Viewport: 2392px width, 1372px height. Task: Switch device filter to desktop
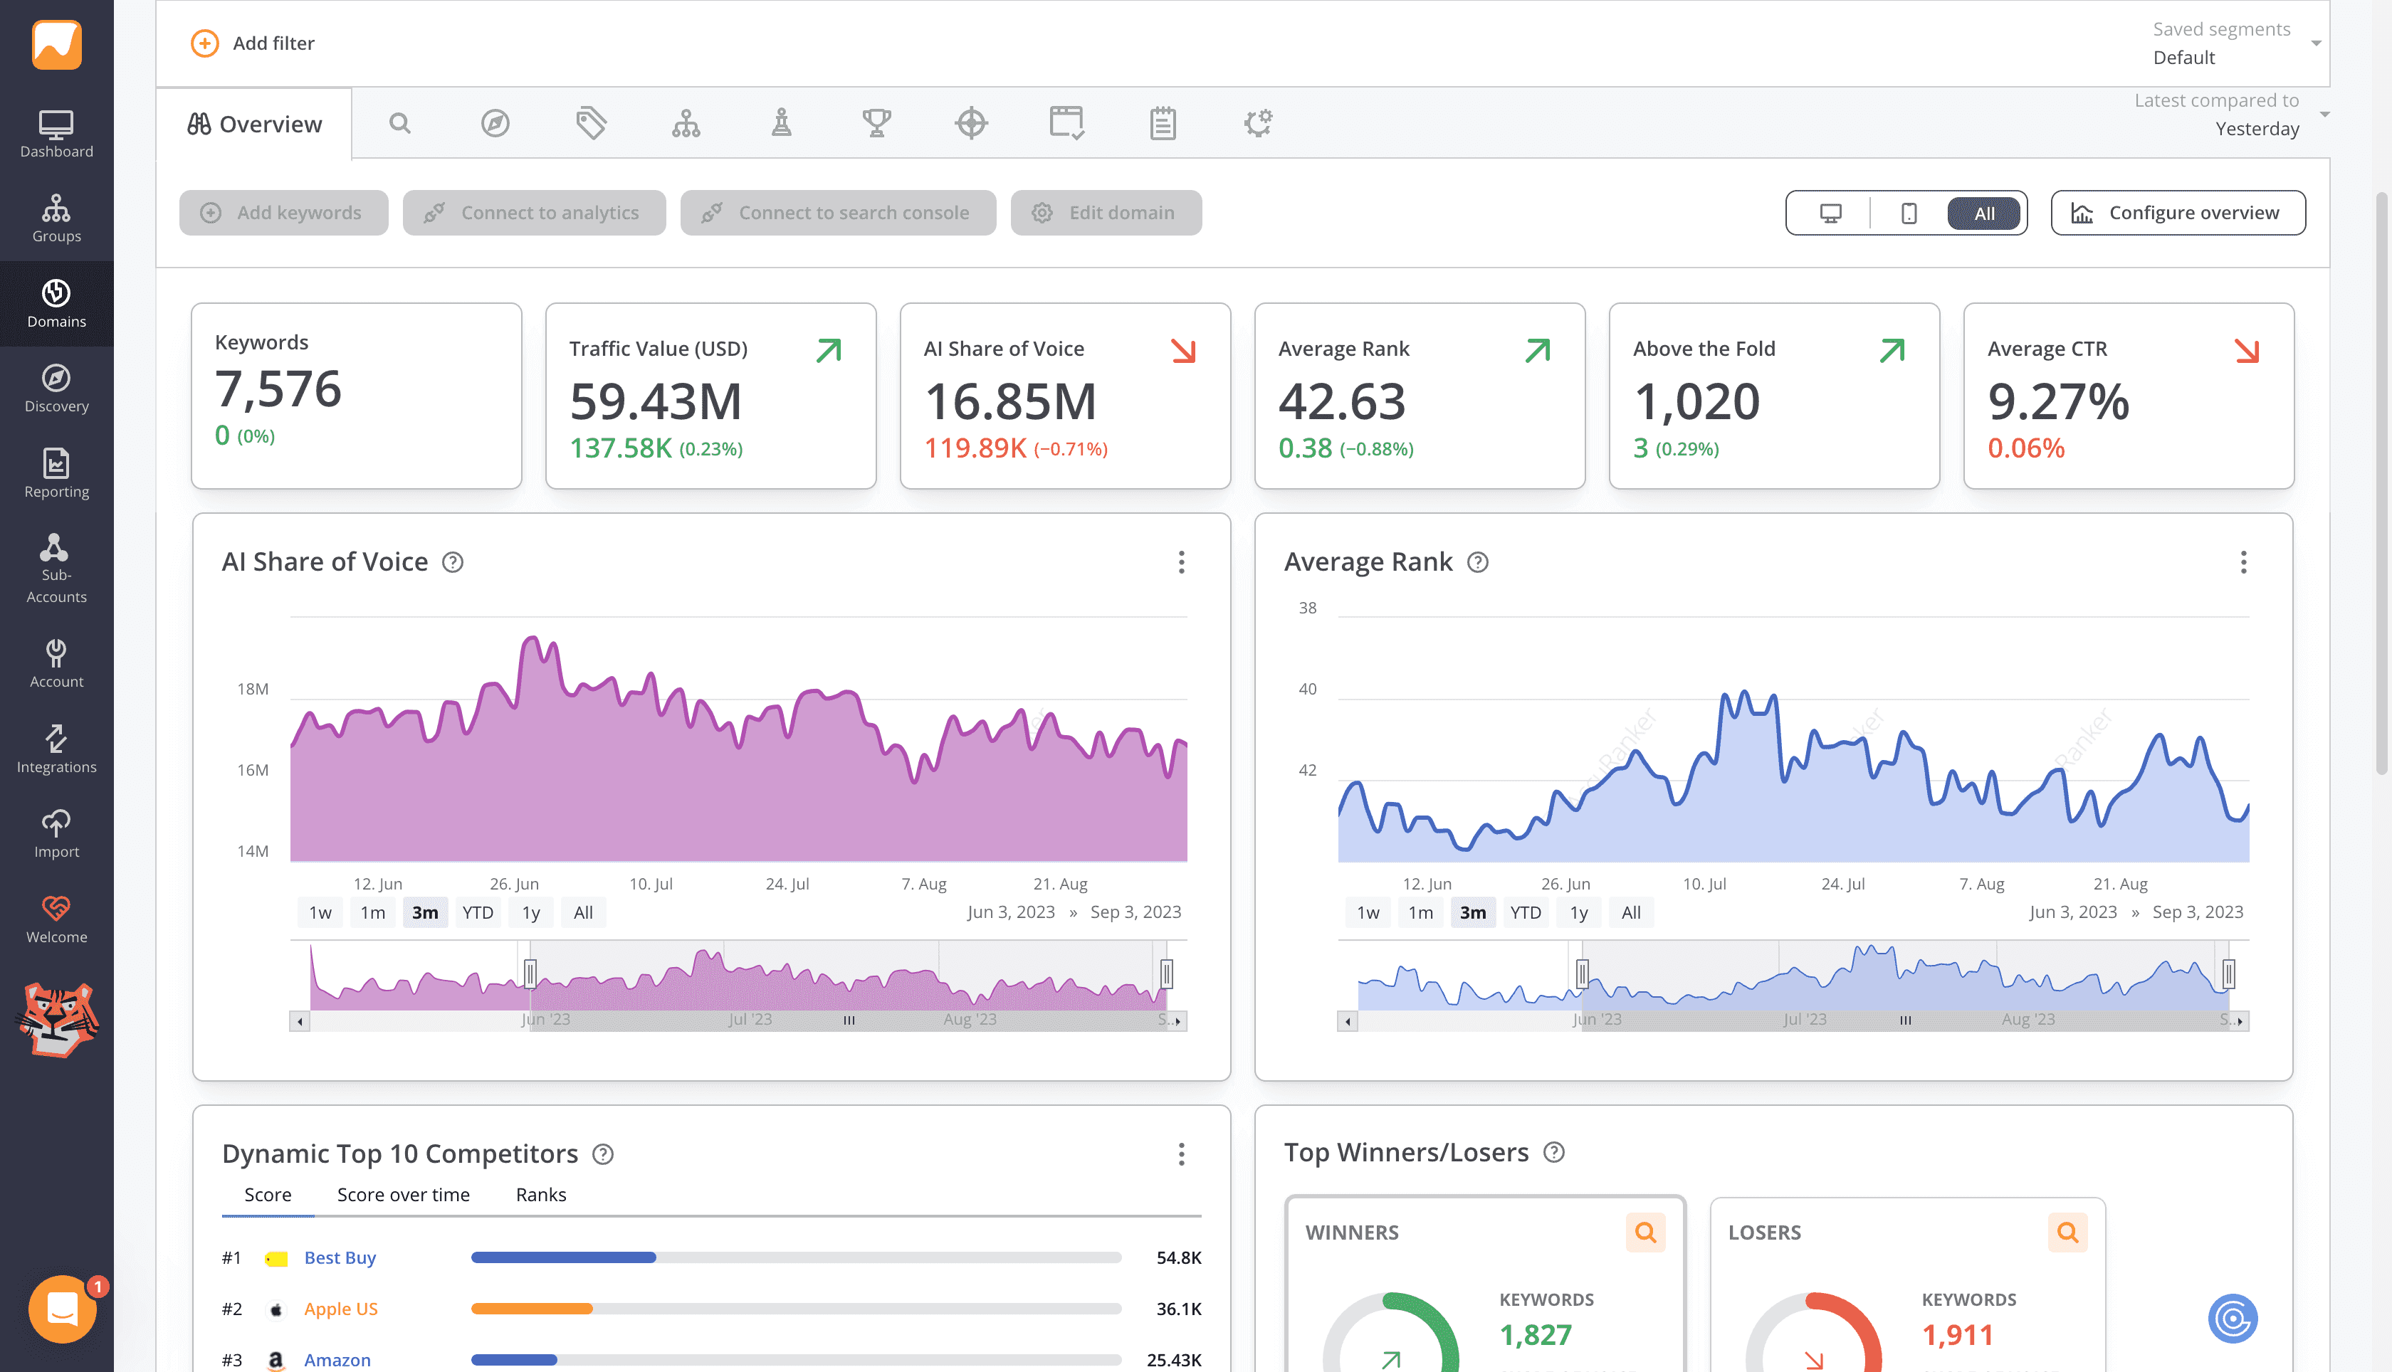tap(1830, 214)
